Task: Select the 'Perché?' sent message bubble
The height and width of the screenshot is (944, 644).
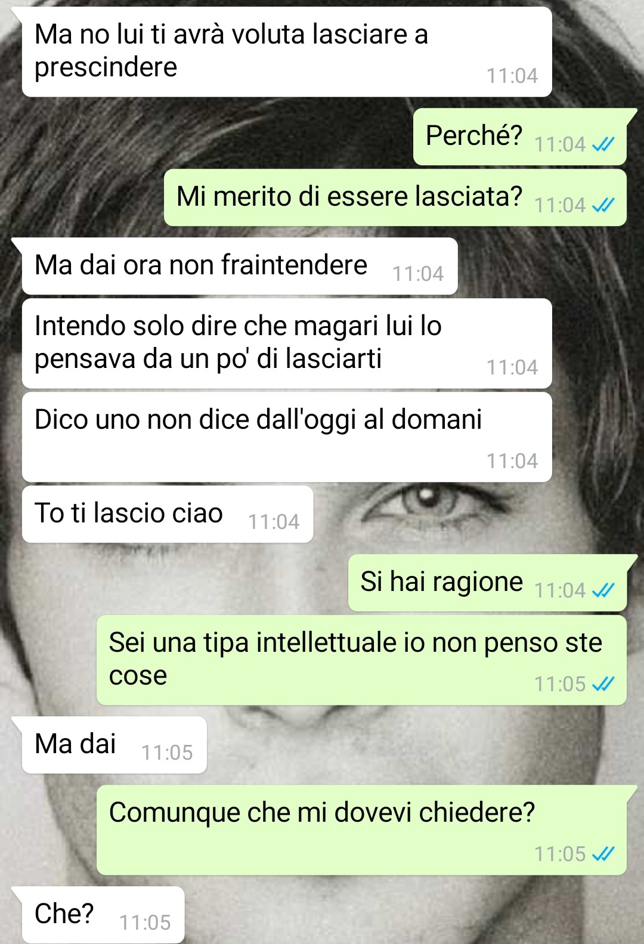Action: coord(520,137)
